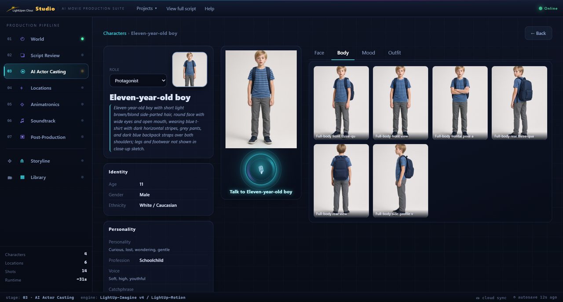Select the Full-body rear view thumbnail
The image size is (563, 302).
[x=341, y=181]
